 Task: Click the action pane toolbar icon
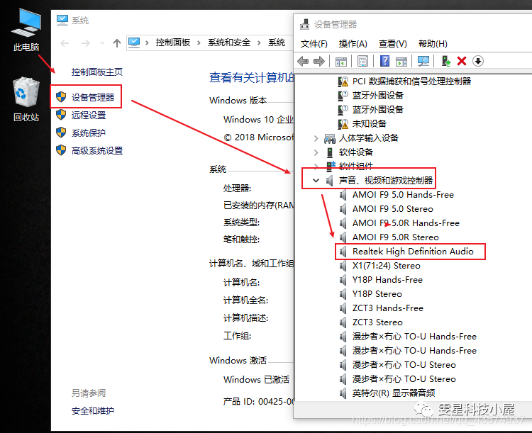point(401,62)
